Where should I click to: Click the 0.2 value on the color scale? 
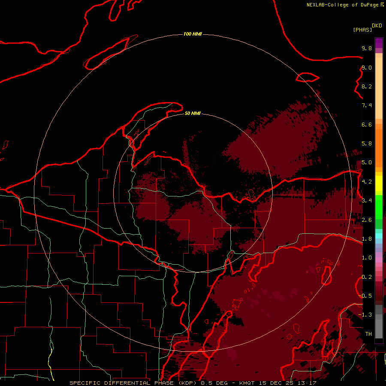click(x=367, y=277)
